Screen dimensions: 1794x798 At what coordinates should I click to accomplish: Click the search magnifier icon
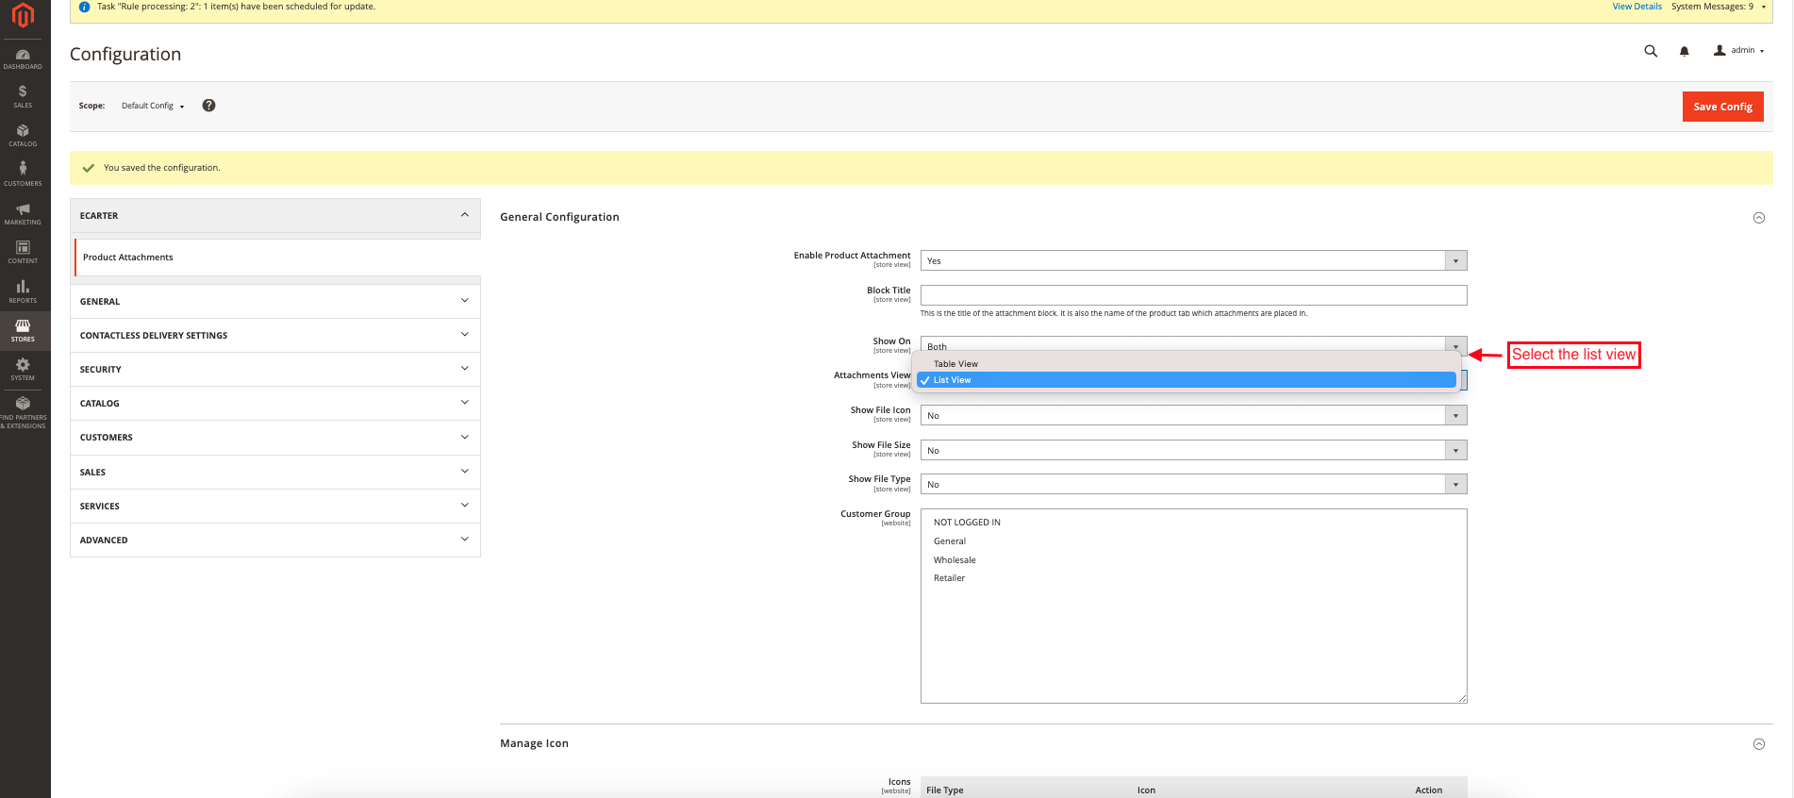pyautogui.click(x=1651, y=51)
